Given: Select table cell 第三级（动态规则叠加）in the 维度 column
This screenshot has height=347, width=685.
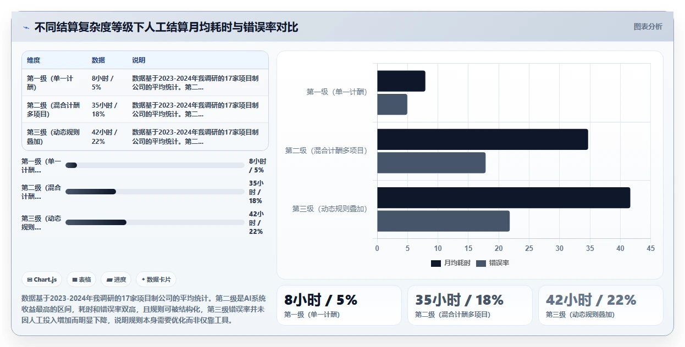Looking at the screenshot, I should [53, 137].
